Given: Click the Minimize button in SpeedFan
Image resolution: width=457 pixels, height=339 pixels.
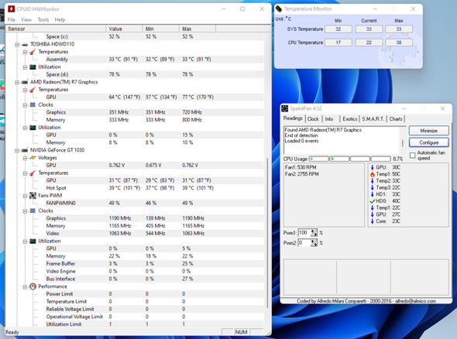Looking at the screenshot, I should point(429,131).
